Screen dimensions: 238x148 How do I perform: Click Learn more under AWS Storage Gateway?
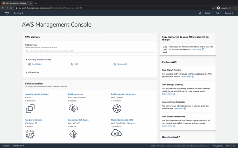[167, 94]
